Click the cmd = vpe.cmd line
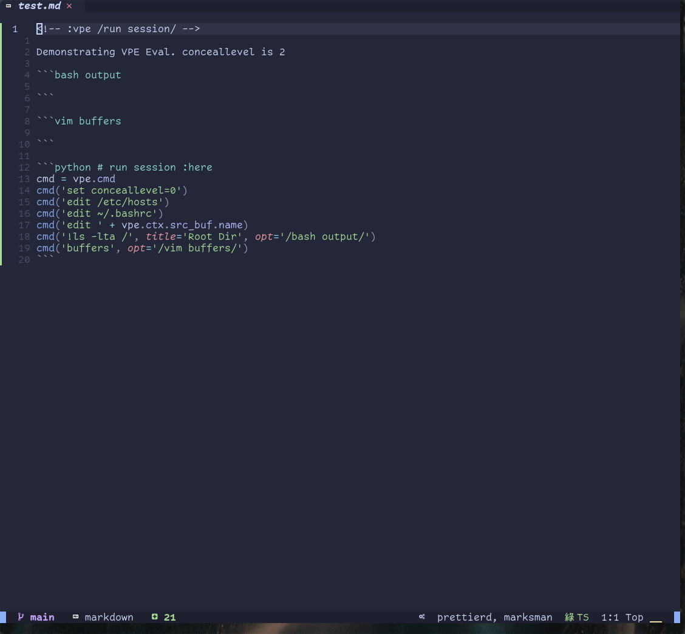This screenshot has height=634, width=685. pos(75,179)
